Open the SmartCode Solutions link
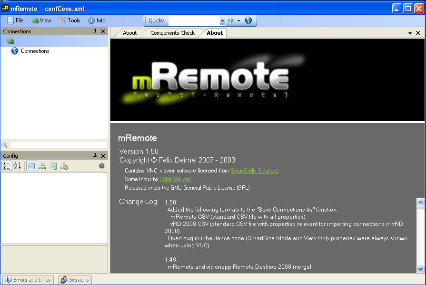The height and width of the screenshot is (285, 426). 255,171
